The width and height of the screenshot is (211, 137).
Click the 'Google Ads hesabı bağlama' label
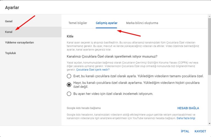tap(84, 108)
